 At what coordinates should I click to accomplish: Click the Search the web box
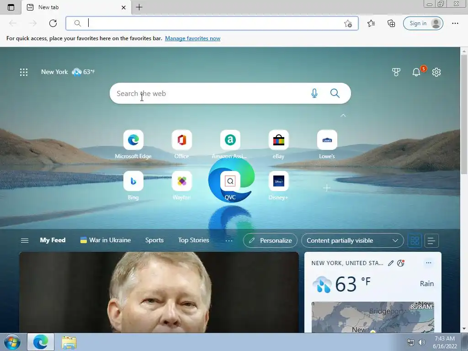click(x=230, y=93)
